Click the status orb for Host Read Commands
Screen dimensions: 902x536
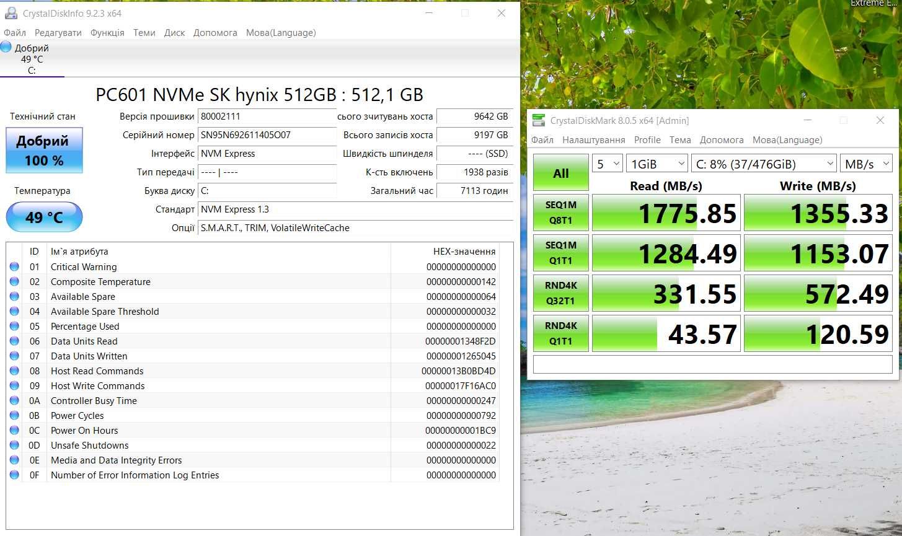(x=14, y=371)
